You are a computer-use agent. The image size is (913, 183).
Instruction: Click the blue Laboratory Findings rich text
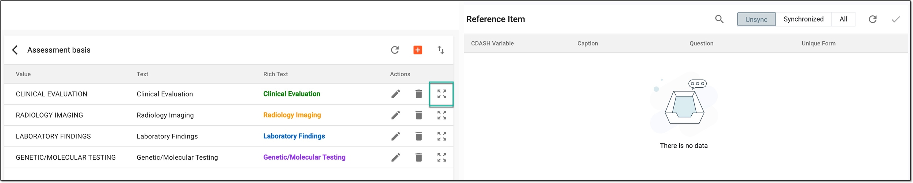point(294,136)
